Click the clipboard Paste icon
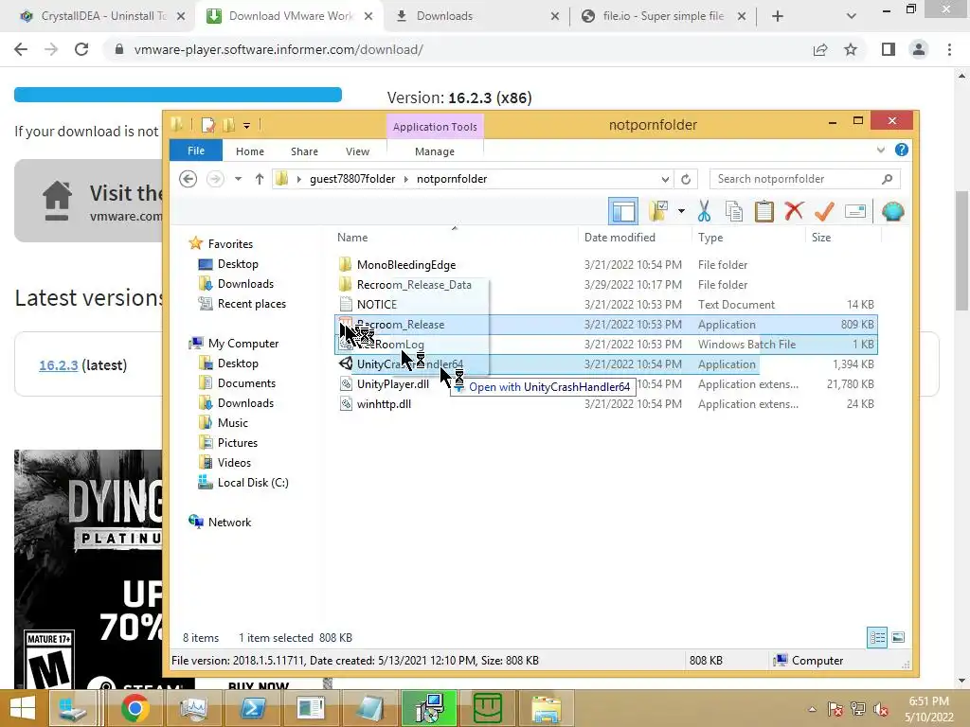 764,211
